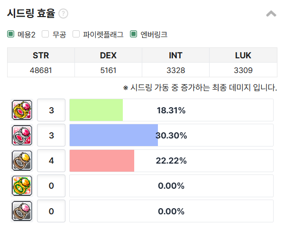The height and width of the screenshot is (229, 285).
Task: Select the gold ring with red gem icon
Action: click(x=22, y=110)
